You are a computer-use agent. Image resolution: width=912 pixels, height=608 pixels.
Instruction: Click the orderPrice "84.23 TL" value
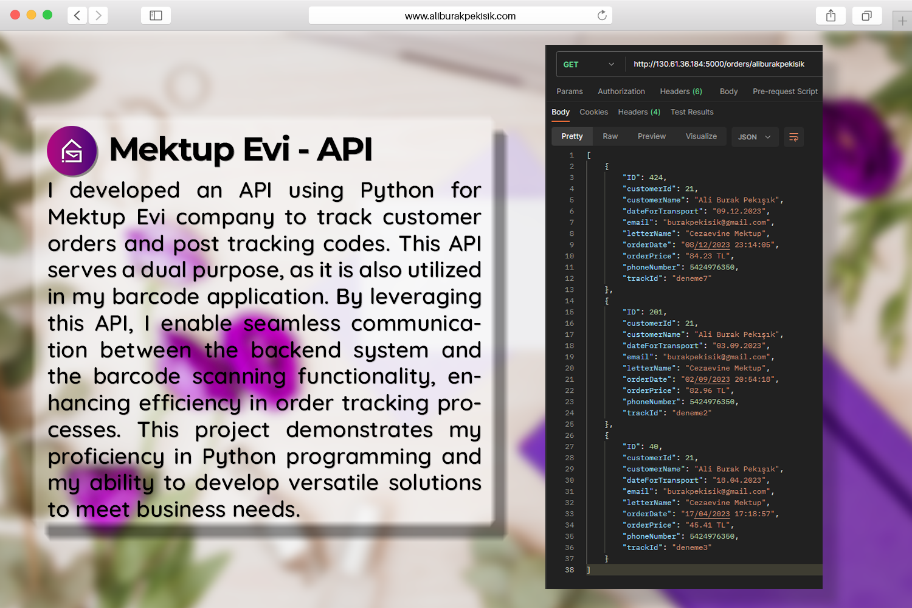click(x=708, y=256)
